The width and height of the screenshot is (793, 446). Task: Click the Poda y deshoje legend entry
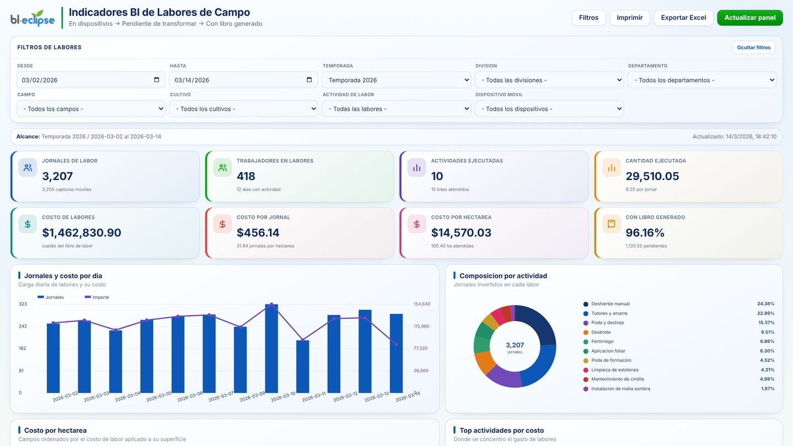pyautogui.click(x=678, y=323)
